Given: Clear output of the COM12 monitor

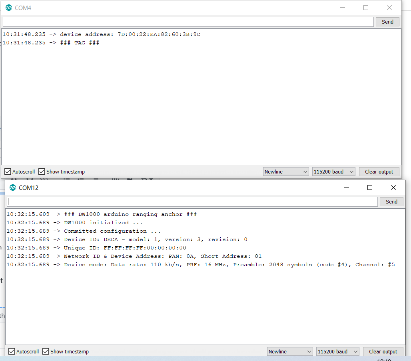Looking at the screenshot, I should click(x=383, y=351).
